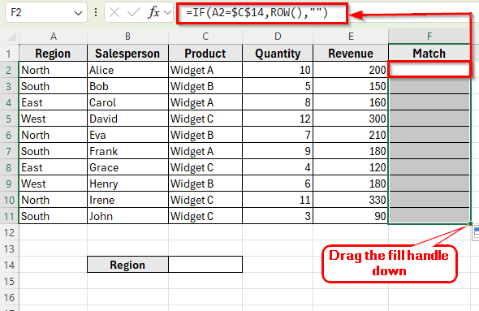Click the Salesperson header cell
The image size is (479, 311).
pos(127,54)
